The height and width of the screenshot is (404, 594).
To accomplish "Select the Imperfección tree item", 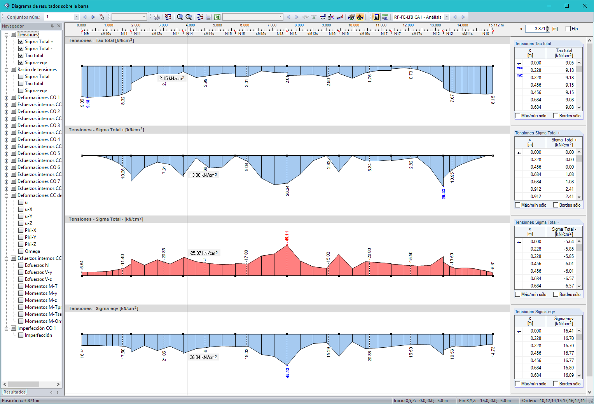I will [x=38, y=335].
